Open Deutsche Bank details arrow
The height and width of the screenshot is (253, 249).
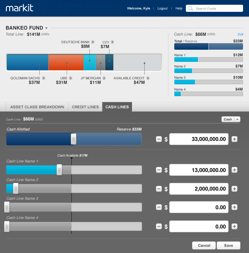(x=93, y=42)
